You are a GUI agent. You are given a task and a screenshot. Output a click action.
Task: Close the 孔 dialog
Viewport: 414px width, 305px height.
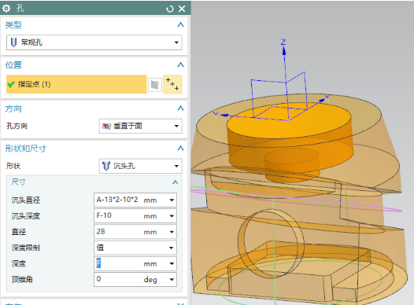182,9
